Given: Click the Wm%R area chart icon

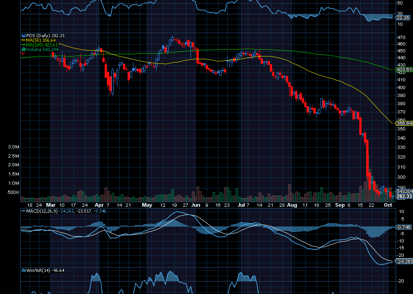Looking at the screenshot, I should (23, 270).
